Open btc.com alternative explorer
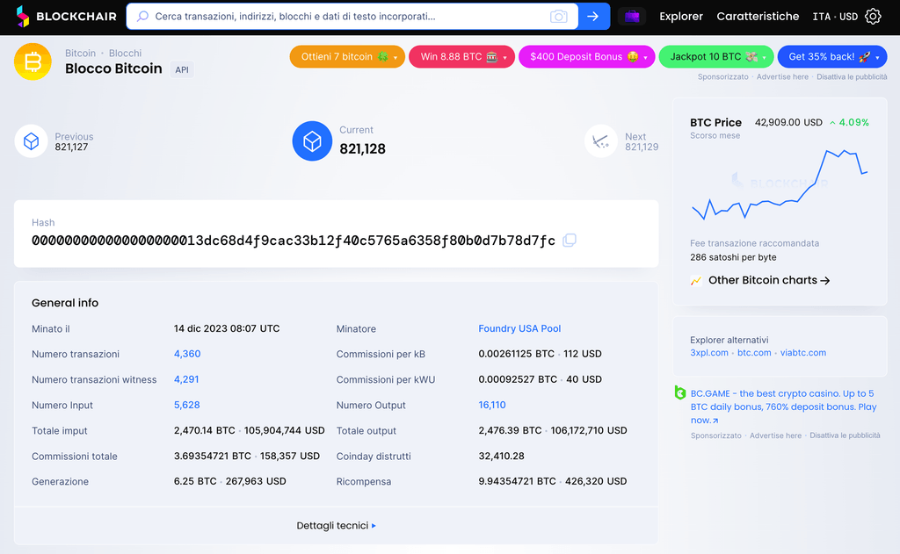The image size is (900, 554). pyautogui.click(x=754, y=353)
